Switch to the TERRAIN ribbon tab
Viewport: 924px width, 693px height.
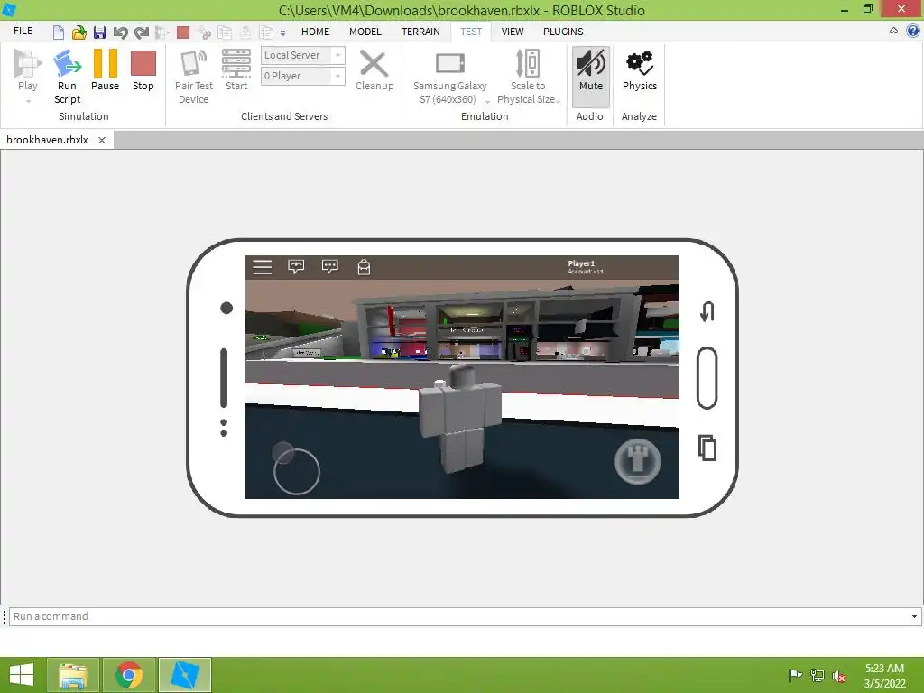coord(420,32)
